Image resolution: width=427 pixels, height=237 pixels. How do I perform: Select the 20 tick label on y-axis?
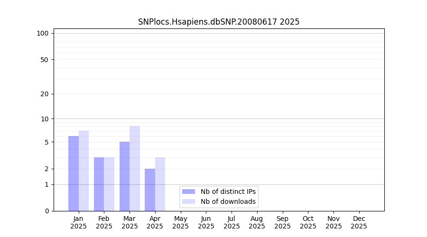(45, 94)
